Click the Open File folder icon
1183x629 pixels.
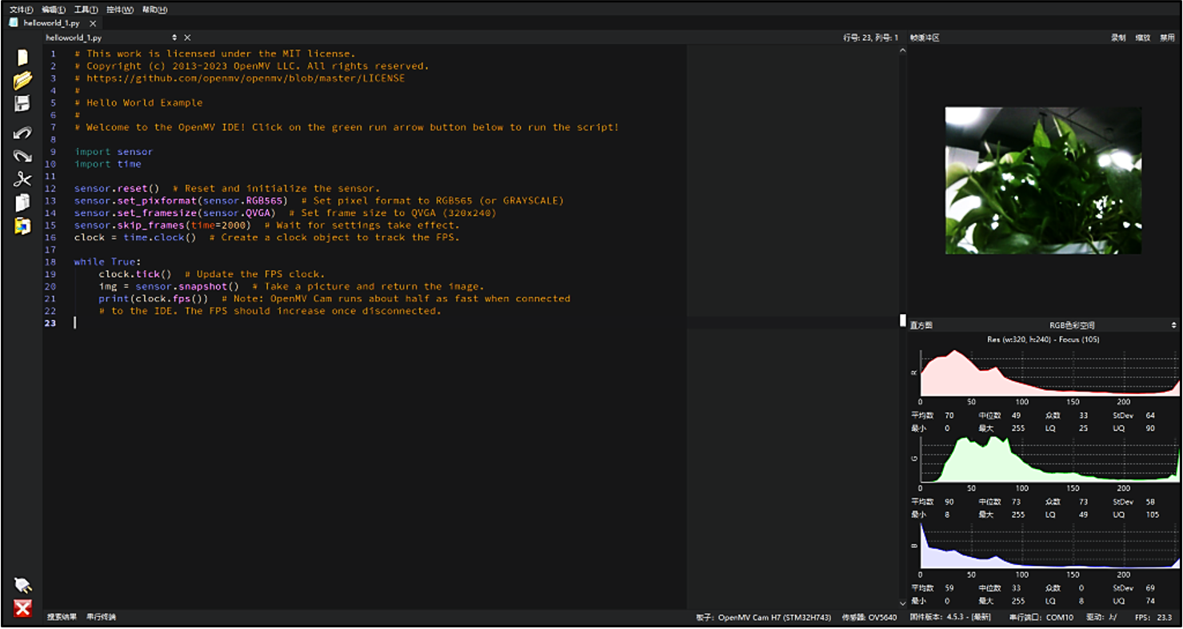pos(22,80)
